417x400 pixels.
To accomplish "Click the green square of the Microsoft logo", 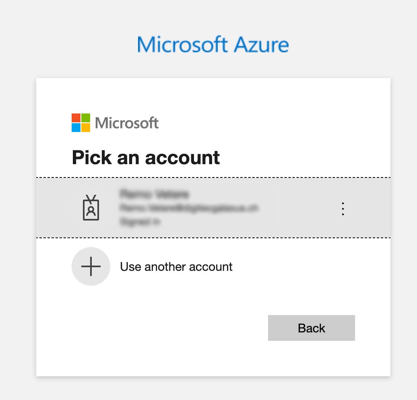I will [x=85, y=118].
